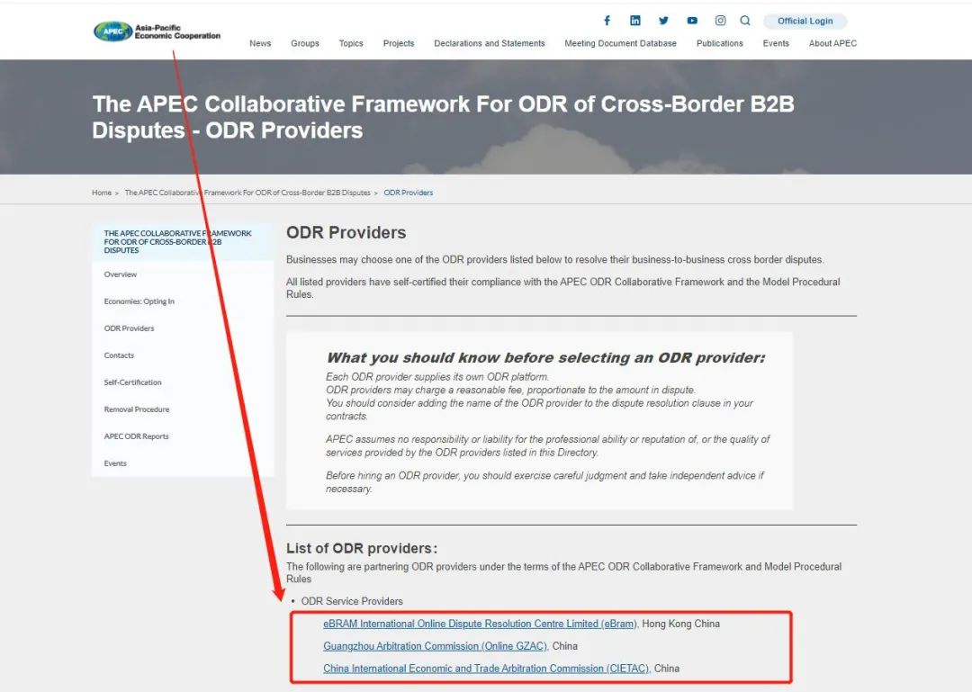The height and width of the screenshot is (692, 972).
Task: Click the Home breadcrumb link
Action: coord(101,193)
